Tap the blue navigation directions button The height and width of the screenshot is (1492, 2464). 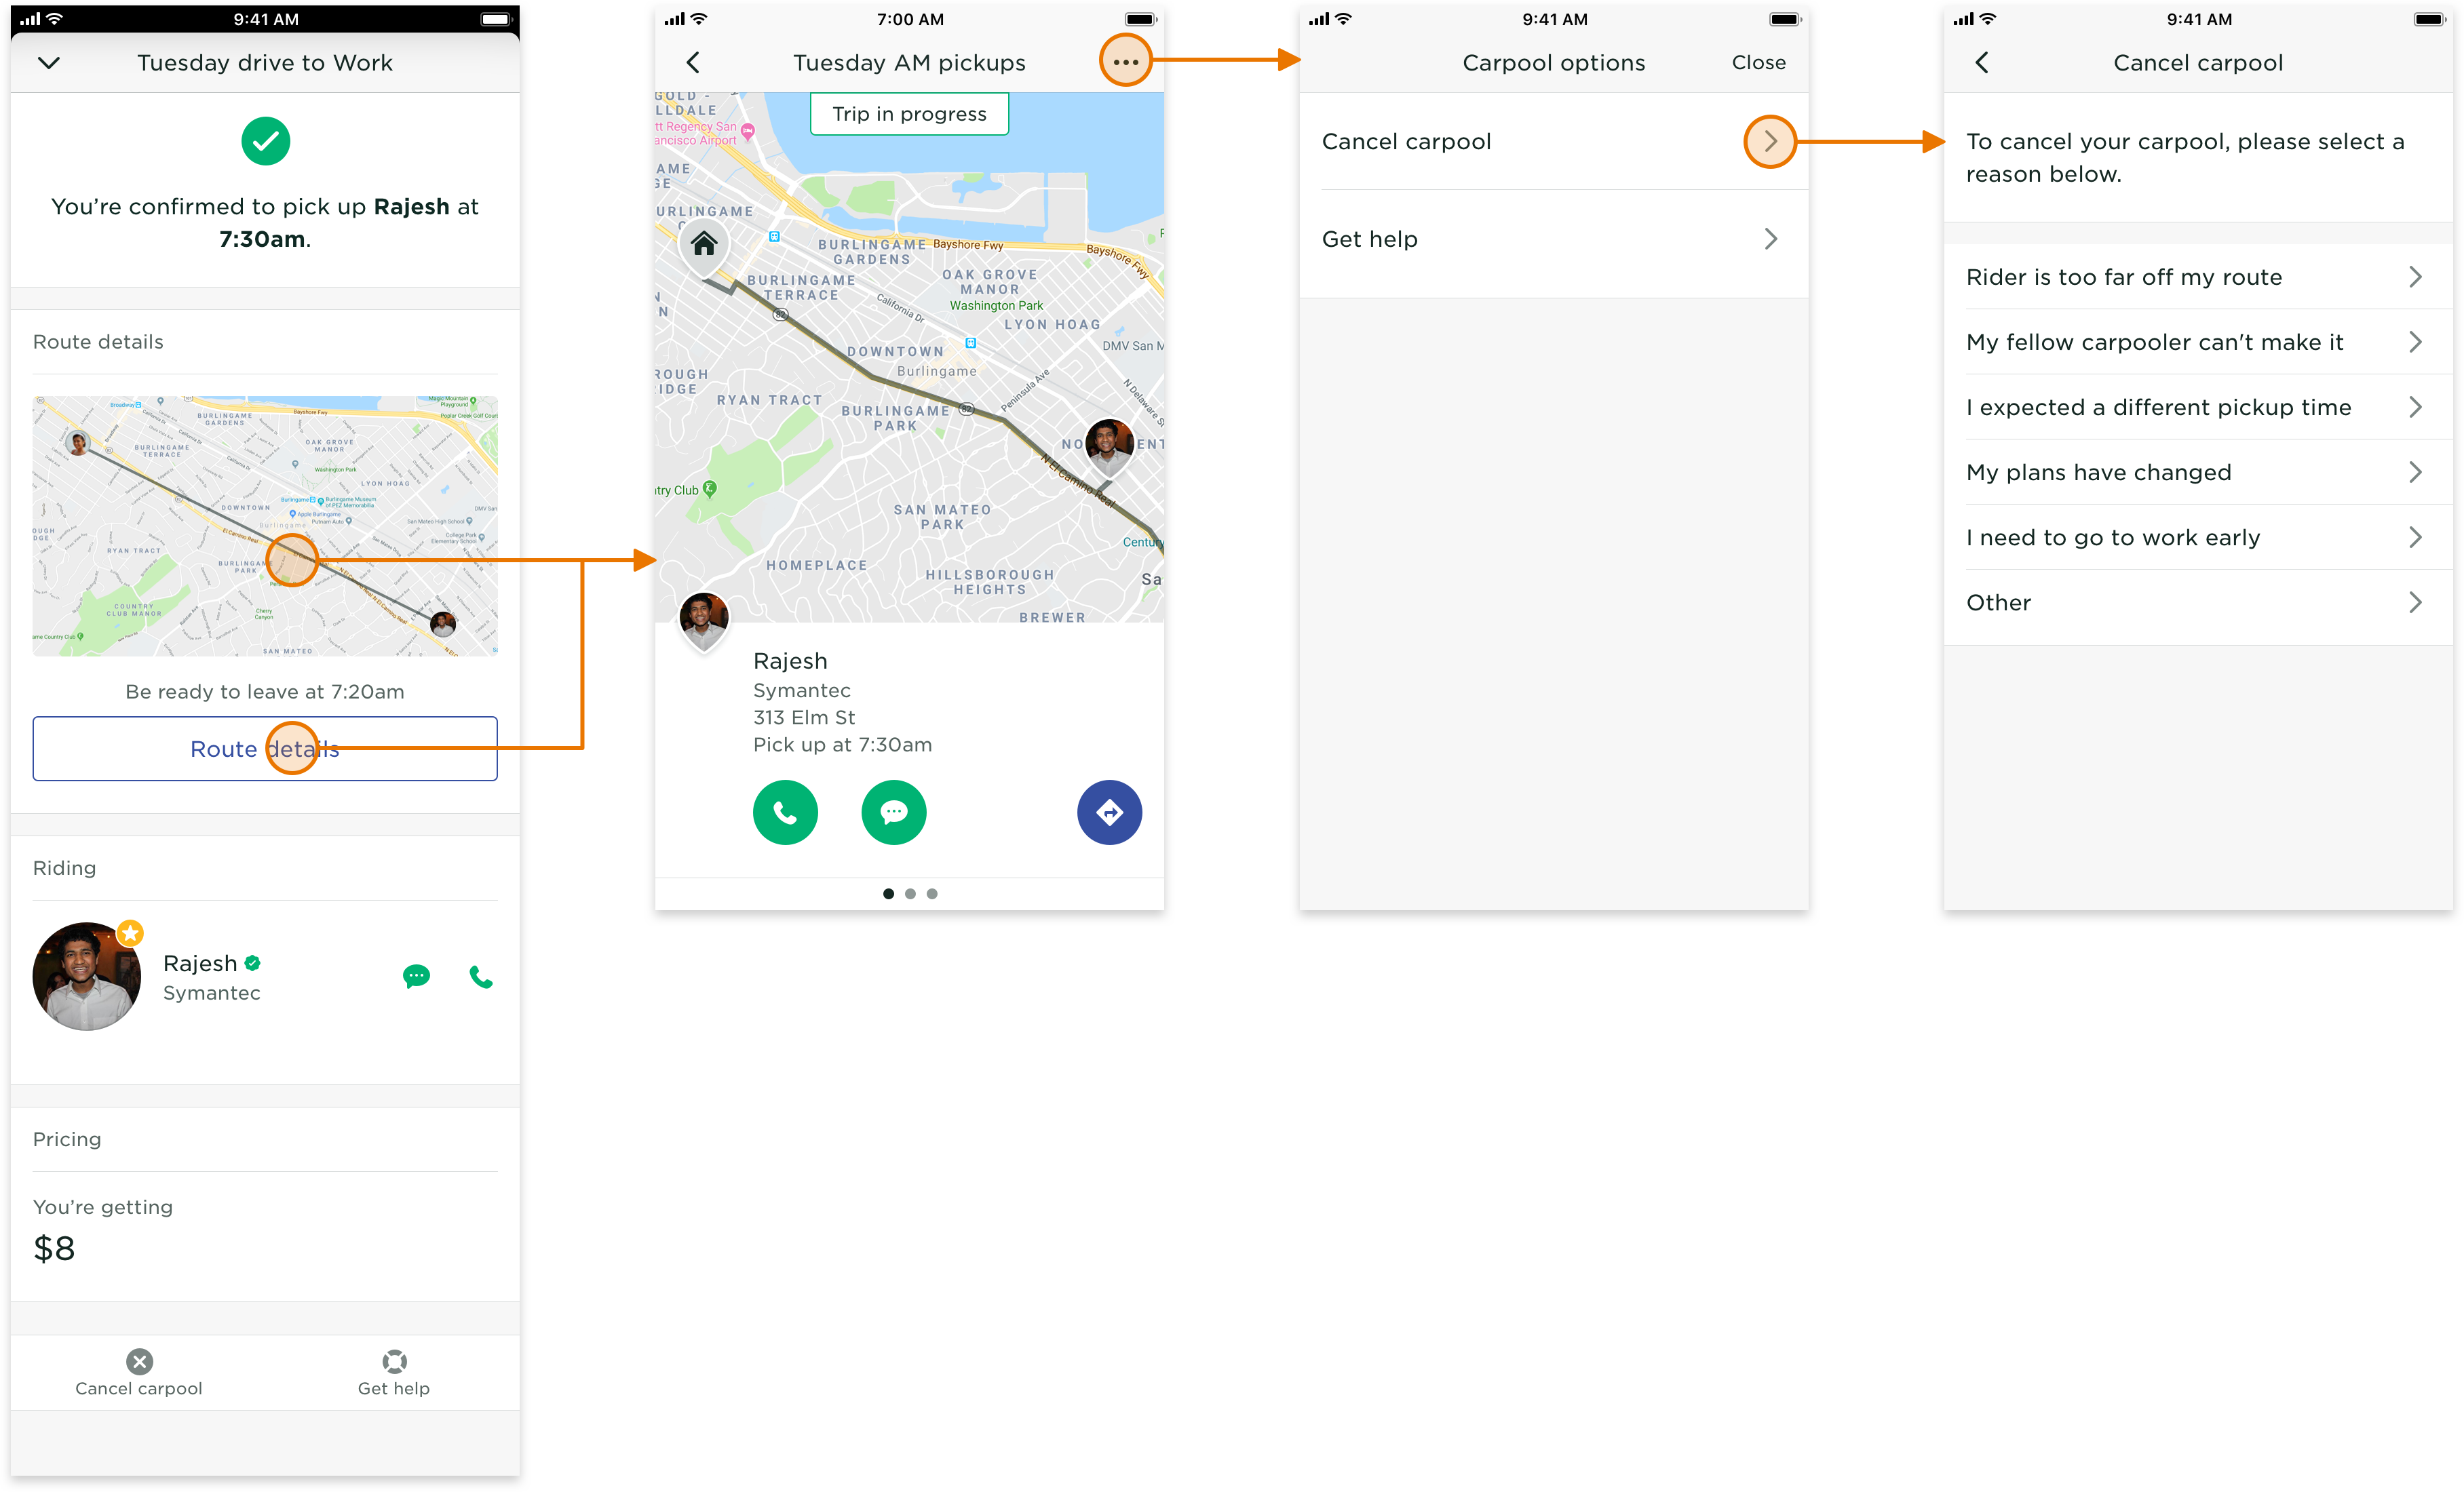(x=1109, y=812)
